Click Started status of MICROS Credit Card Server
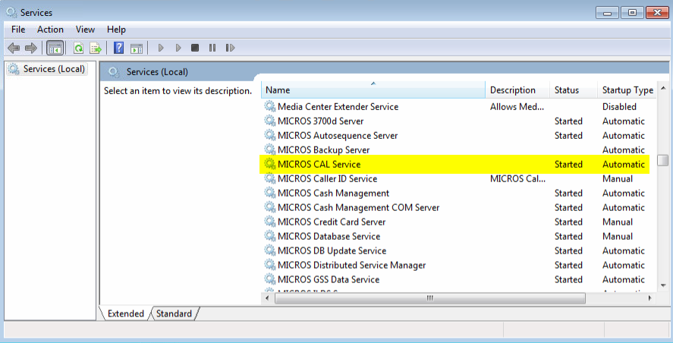Viewport: 673px width, 343px height. (x=568, y=222)
